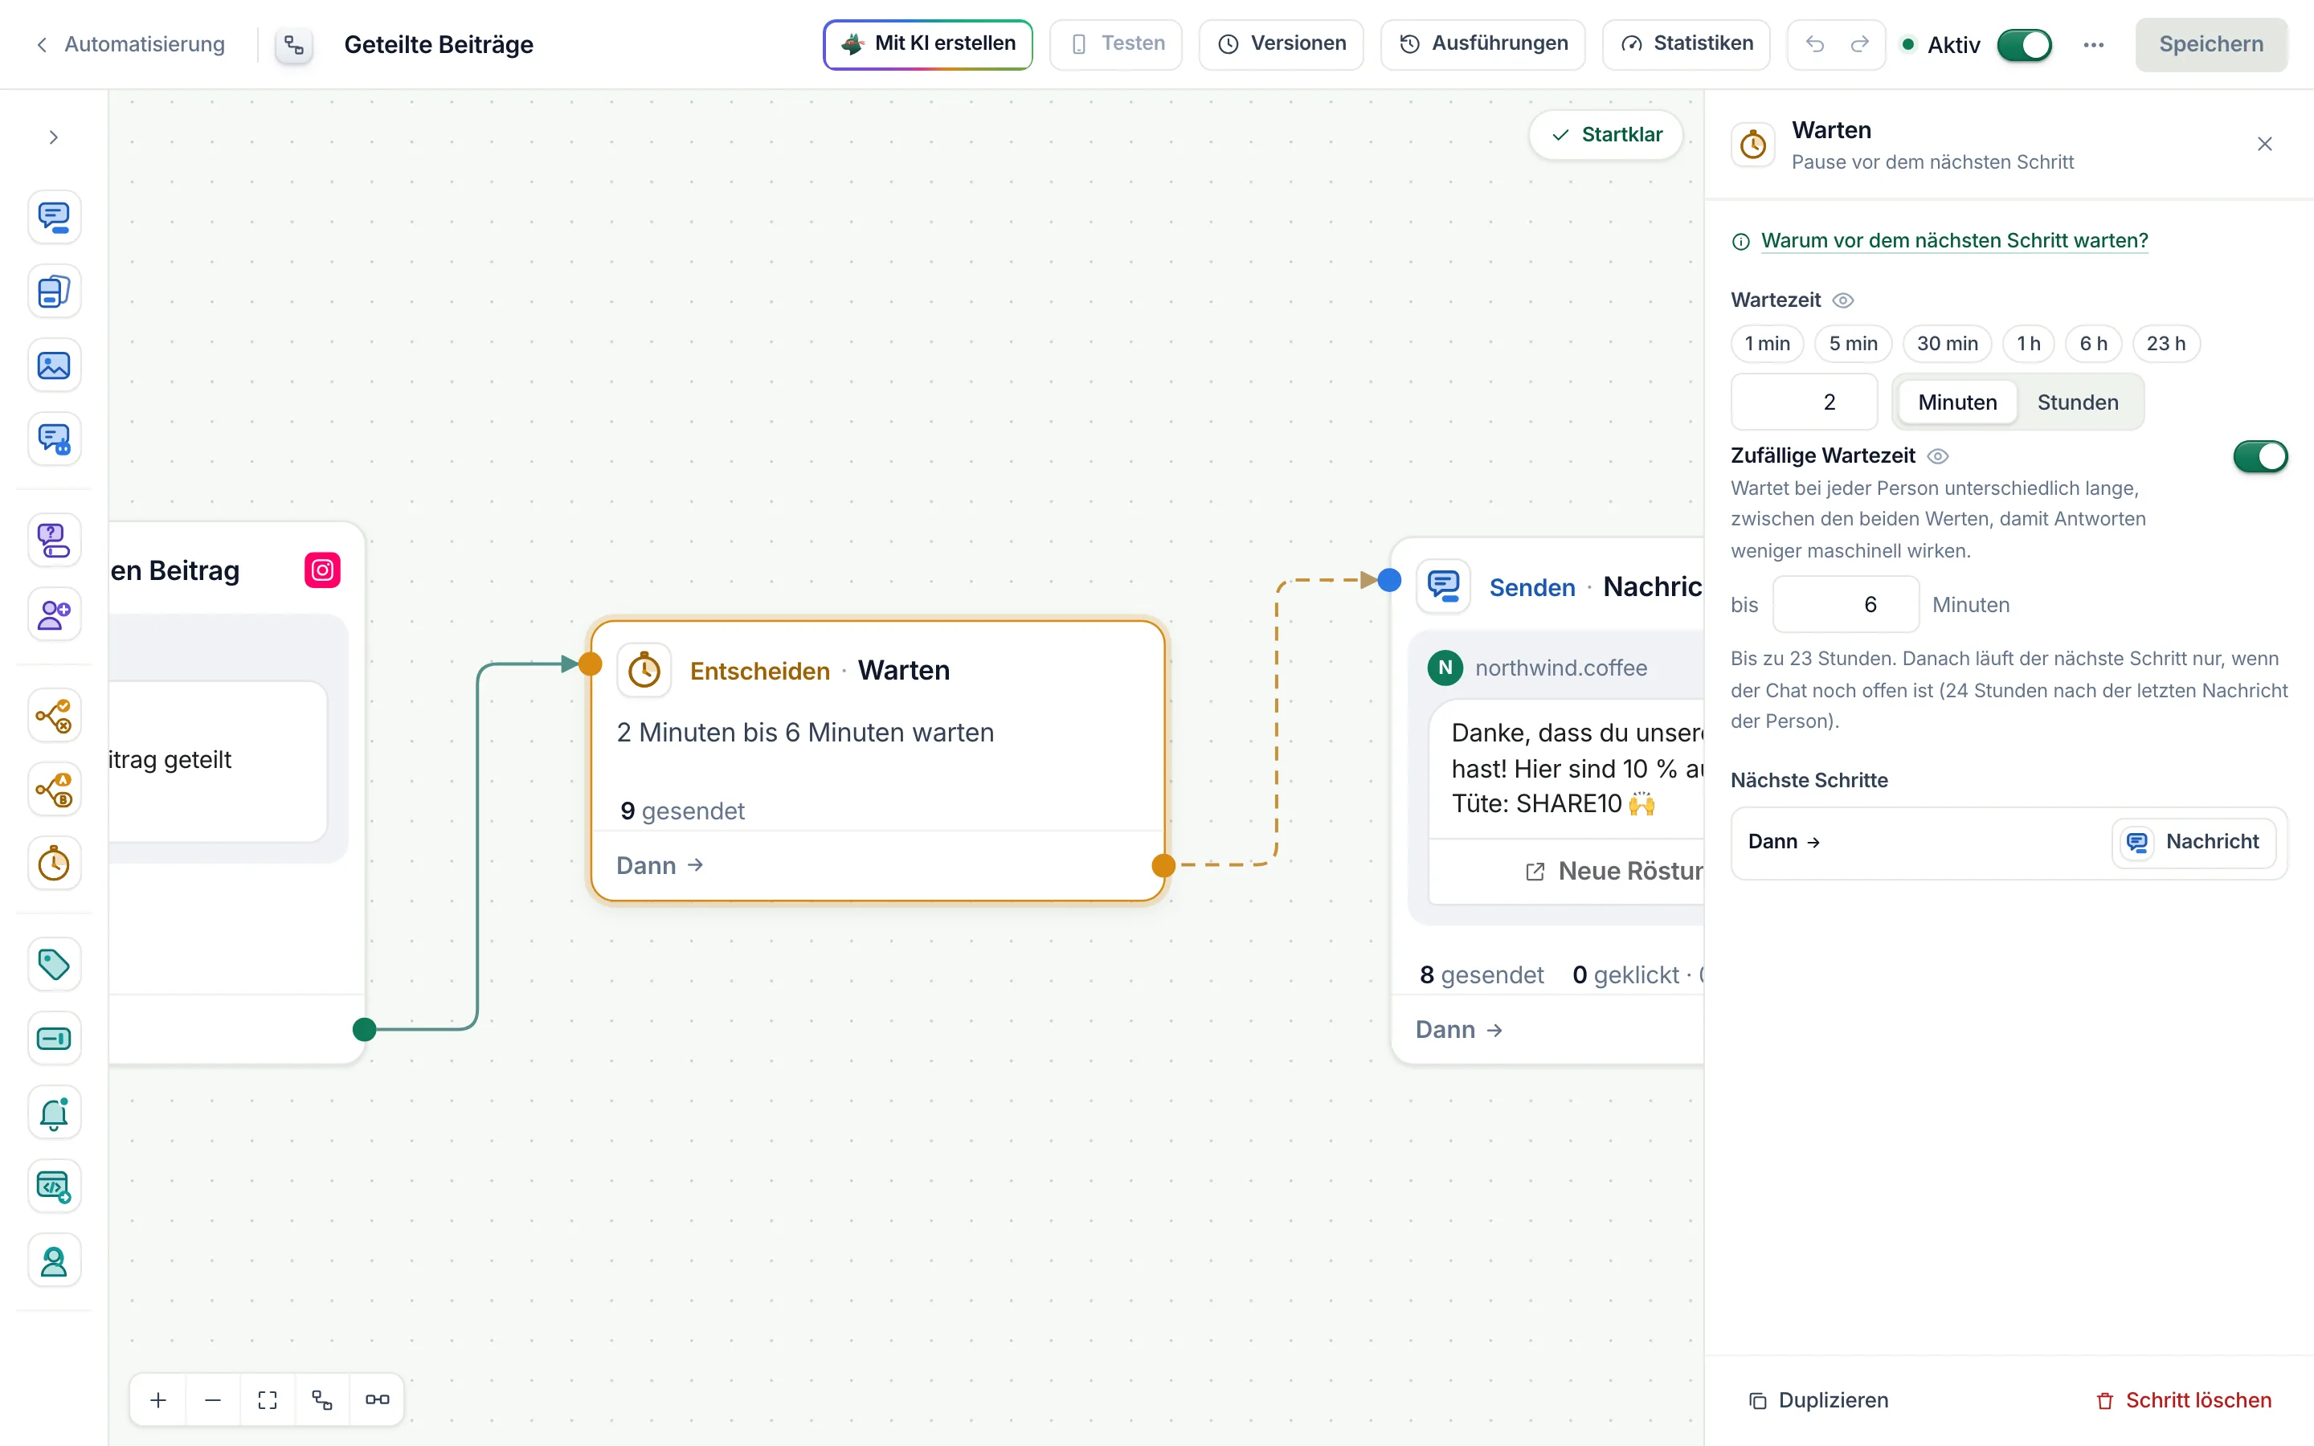Add a card gallery step from sidebar

54,291
